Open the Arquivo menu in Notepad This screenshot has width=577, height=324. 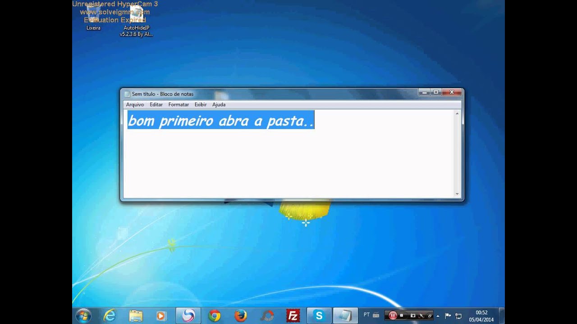[x=135, y=104]
